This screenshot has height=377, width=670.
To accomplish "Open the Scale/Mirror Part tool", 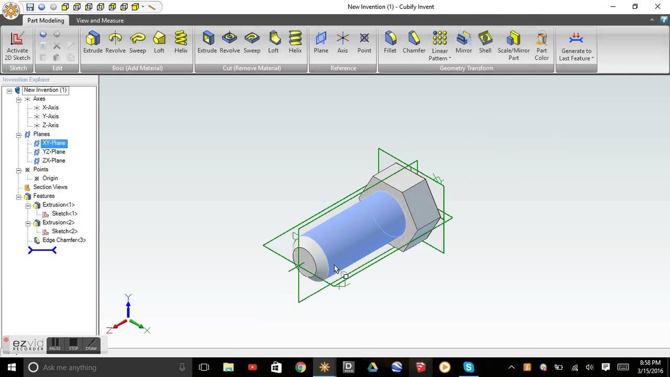I will pos(514,46).
